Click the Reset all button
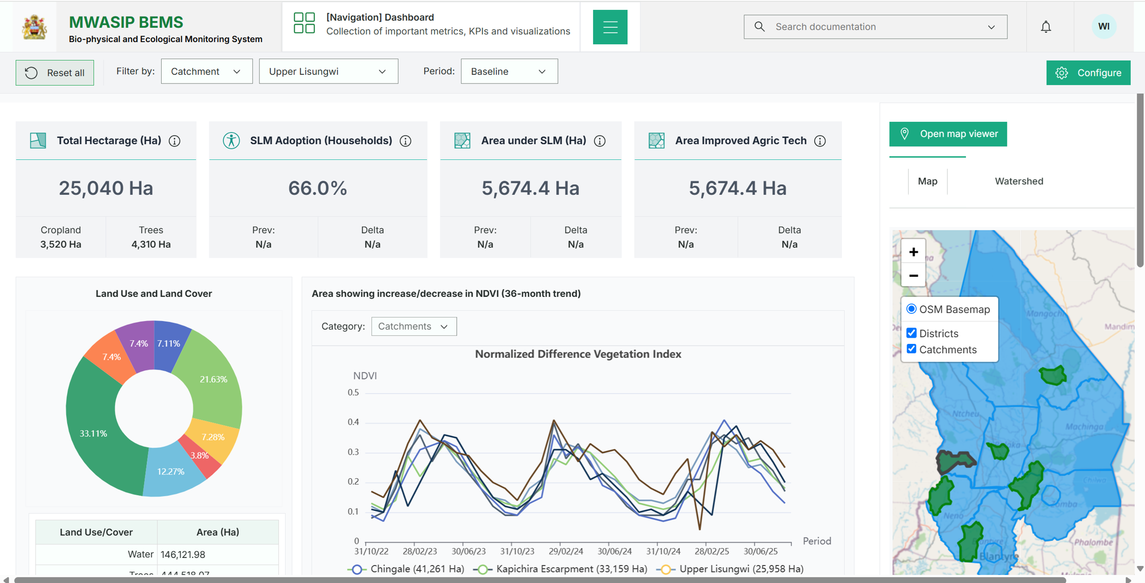Image resolution: width=1145 pixels, height=583 pixels. click(55, 73)
